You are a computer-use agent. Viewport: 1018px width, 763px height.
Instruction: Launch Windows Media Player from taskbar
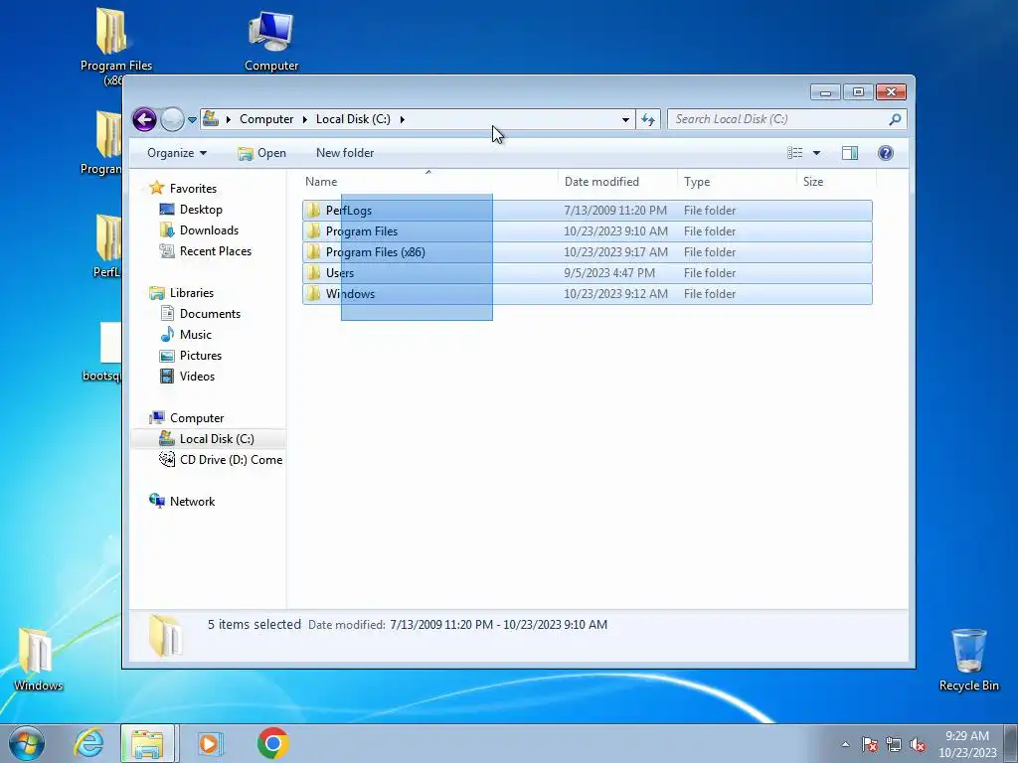pyautogui.click(x=209, y=743)
